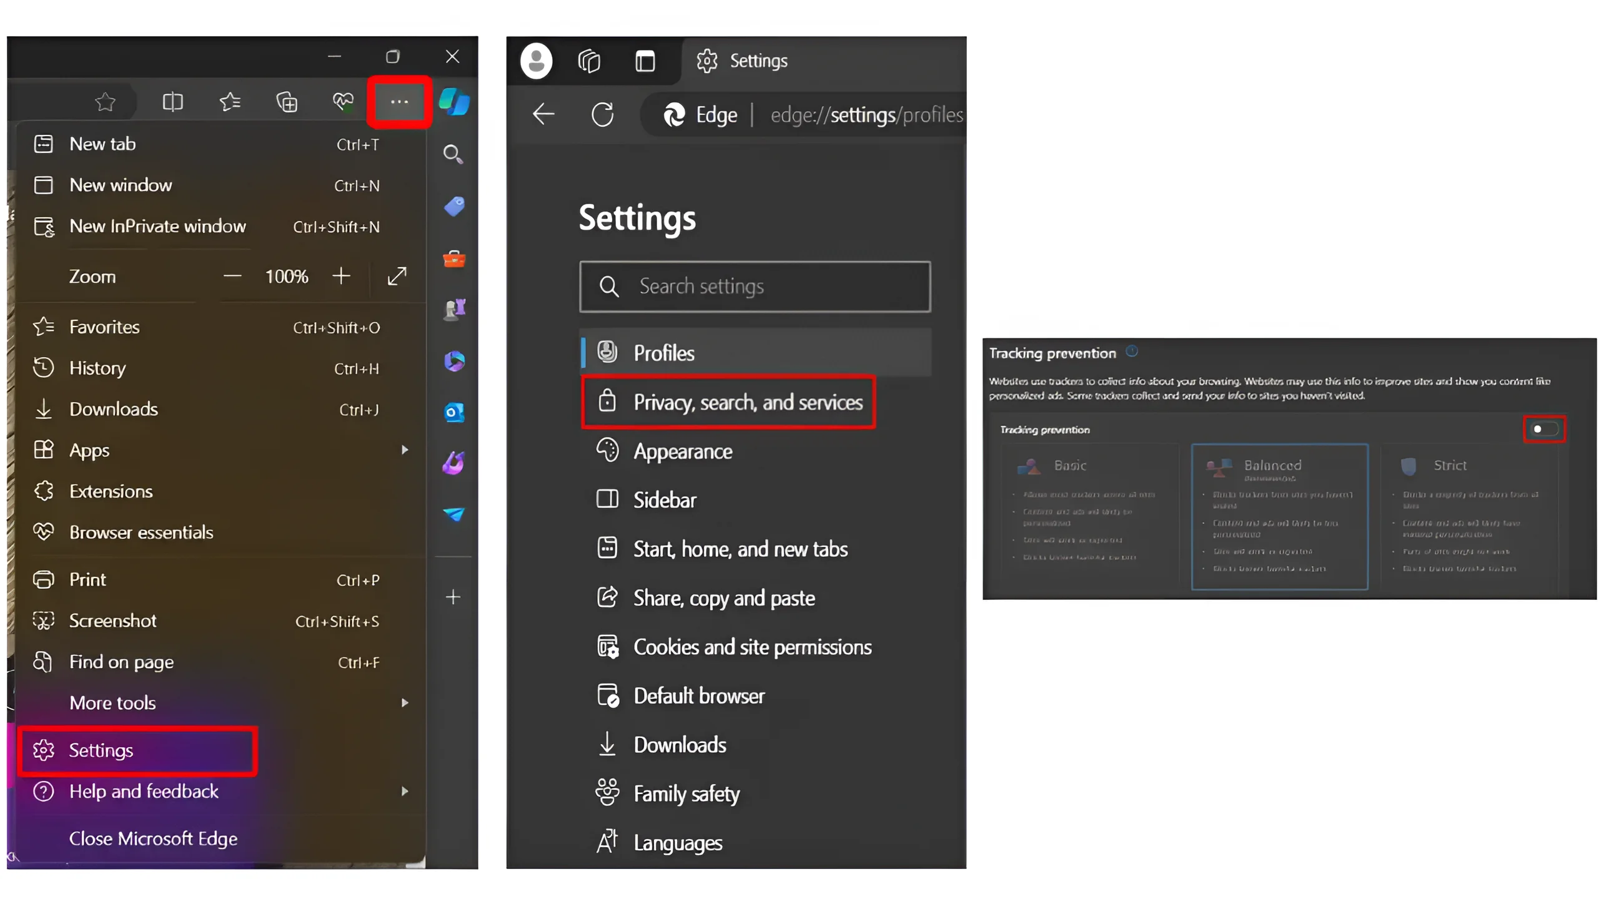Image resolution: width=1599 pixels, height=899 pixels.
Task: Increase zoom with the plus button
Action: [340, 276]
